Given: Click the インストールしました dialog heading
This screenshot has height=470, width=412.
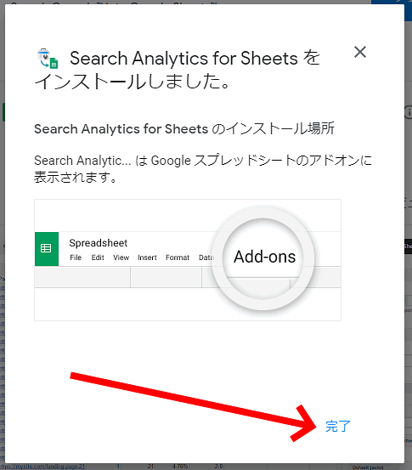Looking at the screenshot, I should tap(178, 70).
